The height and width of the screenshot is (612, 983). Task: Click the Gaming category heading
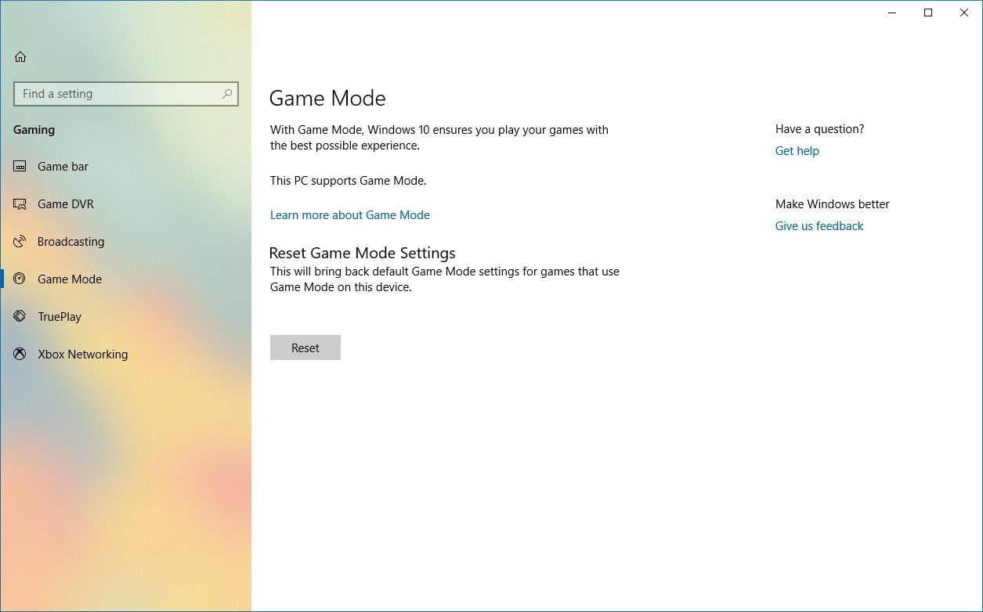34,130
